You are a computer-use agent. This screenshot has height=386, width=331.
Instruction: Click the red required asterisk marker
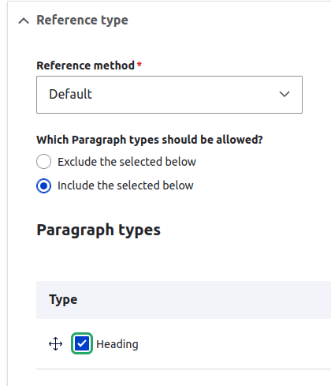pyautogui.click(x=139, y=64)
